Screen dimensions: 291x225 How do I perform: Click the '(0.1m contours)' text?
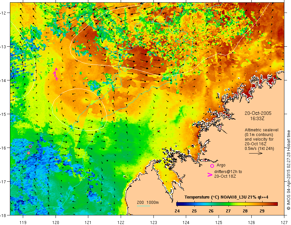coord(259,135)
